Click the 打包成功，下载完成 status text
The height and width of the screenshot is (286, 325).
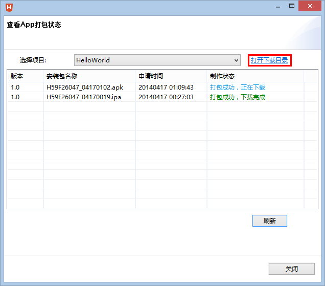coord(238,97)
